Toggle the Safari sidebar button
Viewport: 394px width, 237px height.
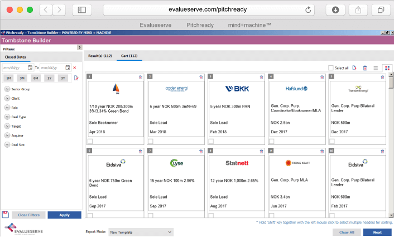(82, 10)
